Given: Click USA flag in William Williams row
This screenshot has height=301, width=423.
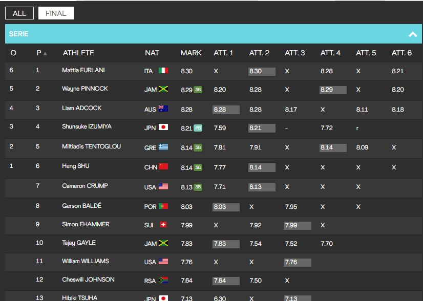Looking at the screenshot, I should coord(163,262).
